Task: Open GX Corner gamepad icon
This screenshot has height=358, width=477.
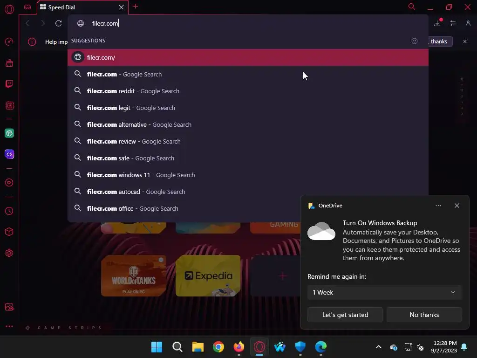Action: tap(27, 7)
